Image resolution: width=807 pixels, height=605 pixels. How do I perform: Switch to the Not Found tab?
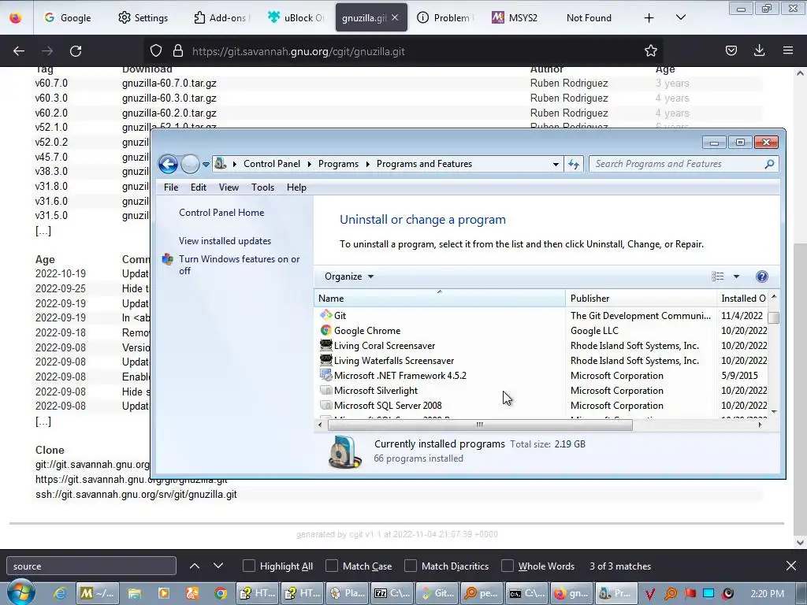point(589,17)
